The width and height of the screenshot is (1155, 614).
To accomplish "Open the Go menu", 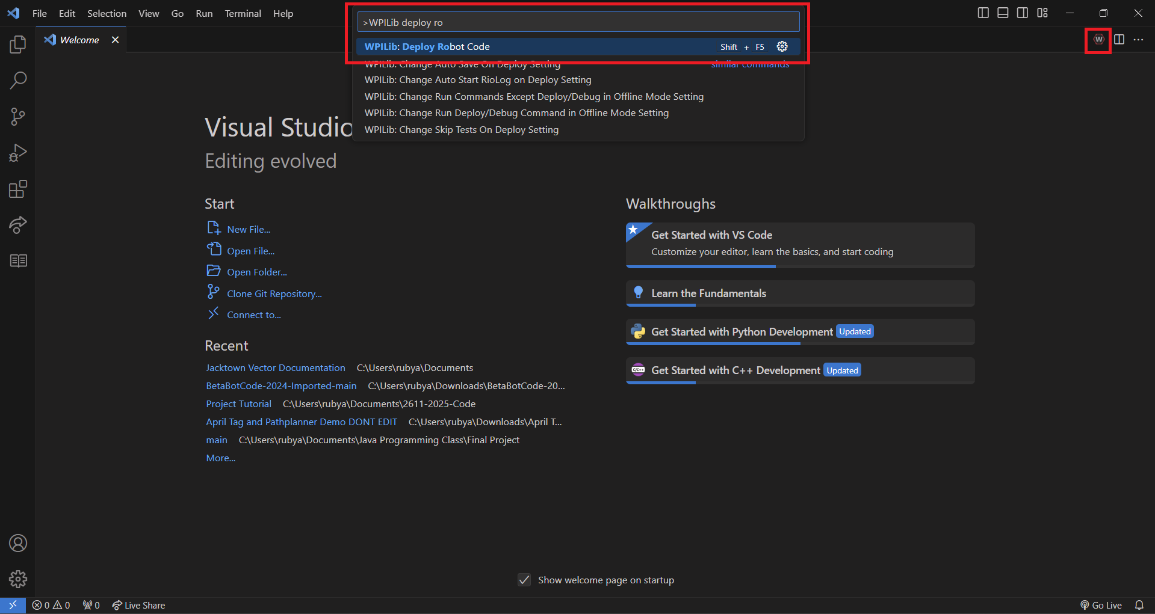I will pyautogui.click(x=177, y=13).
